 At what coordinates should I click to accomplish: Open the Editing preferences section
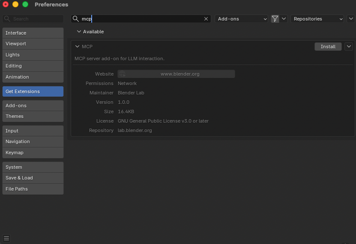pos(33,66)
